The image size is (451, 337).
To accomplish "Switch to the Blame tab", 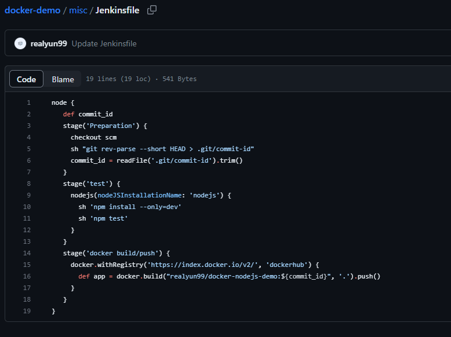I will point(63,79).
